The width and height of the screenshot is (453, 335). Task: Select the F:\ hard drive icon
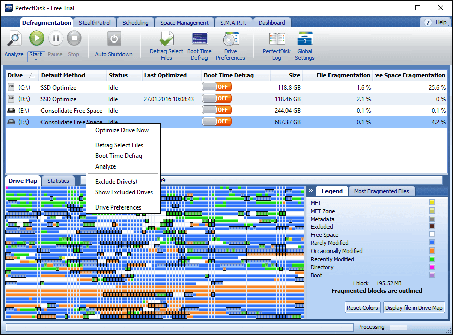coord(11,122)
